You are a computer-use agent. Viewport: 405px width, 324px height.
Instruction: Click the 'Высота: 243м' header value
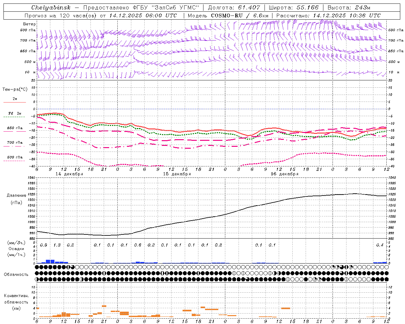[x=349, y=8]
